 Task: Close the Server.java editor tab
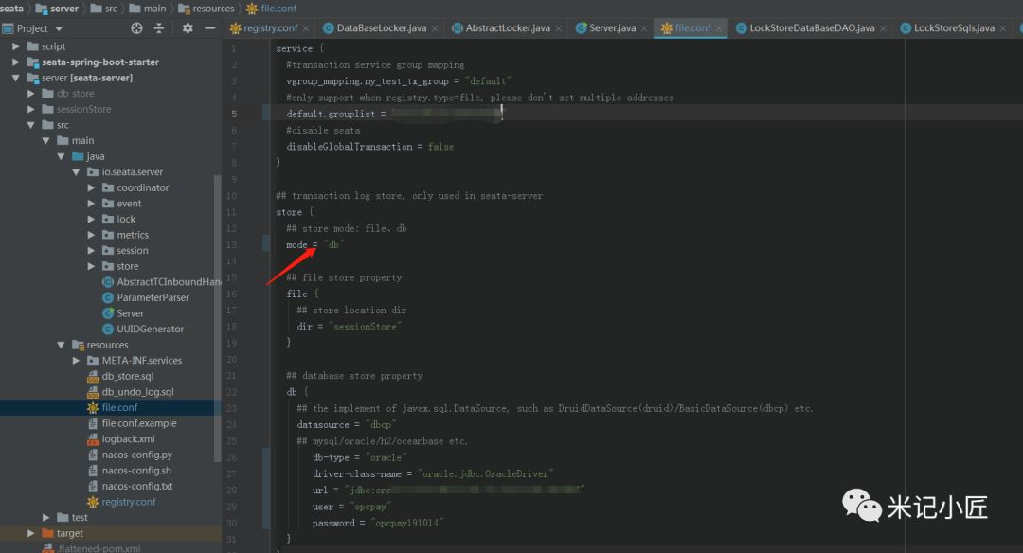coord(644,28)
